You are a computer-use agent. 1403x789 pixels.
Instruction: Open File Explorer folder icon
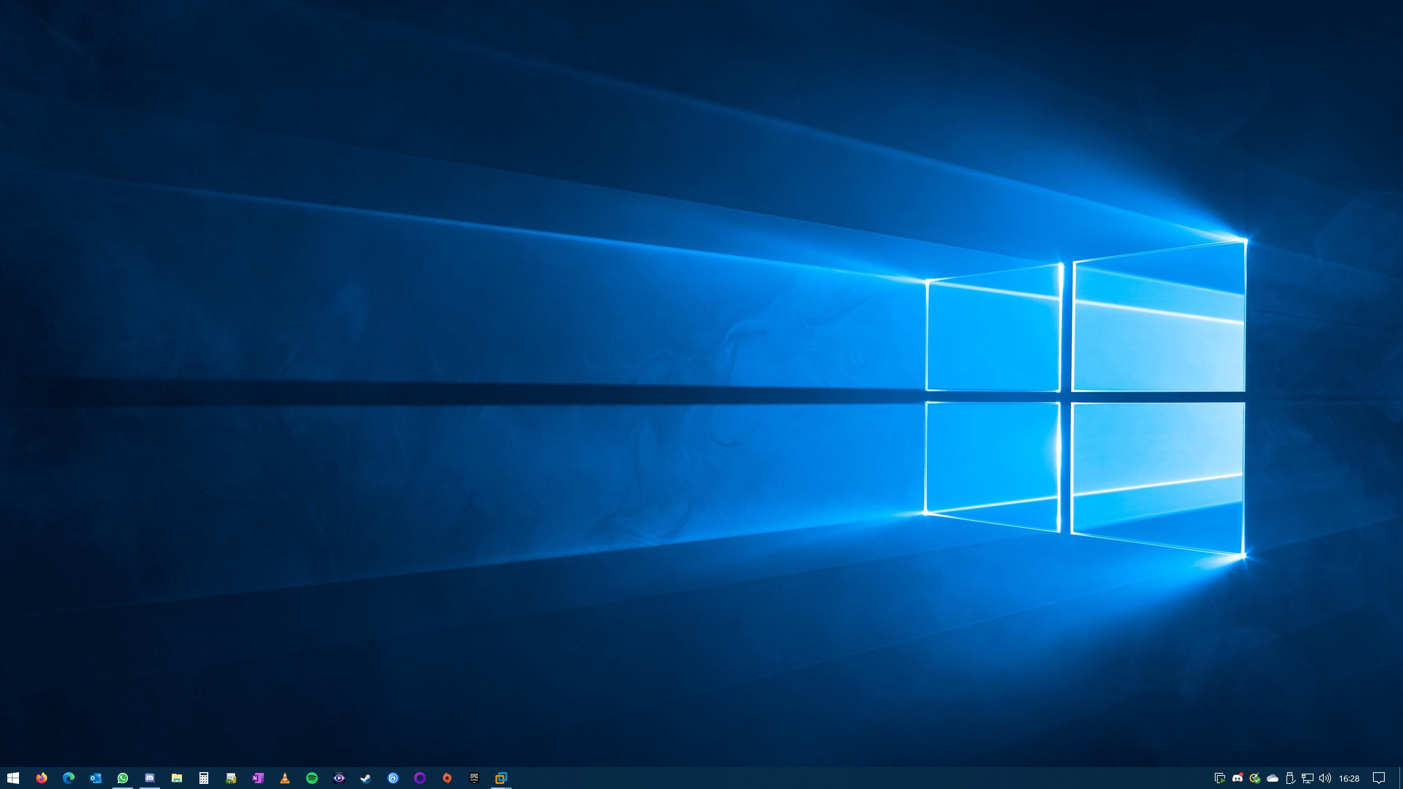click(176, 778)
